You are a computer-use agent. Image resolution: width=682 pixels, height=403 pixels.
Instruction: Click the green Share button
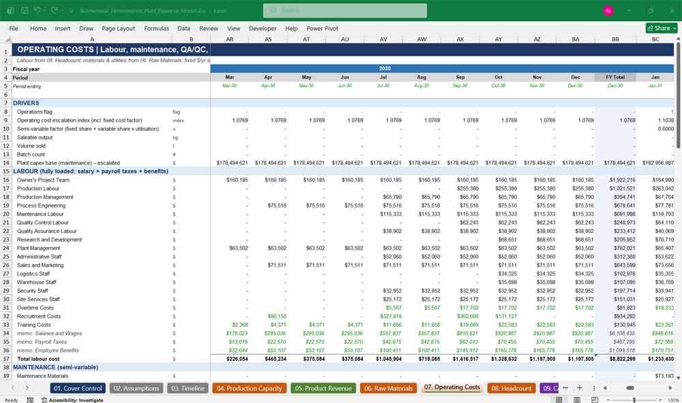coord(662,28)
